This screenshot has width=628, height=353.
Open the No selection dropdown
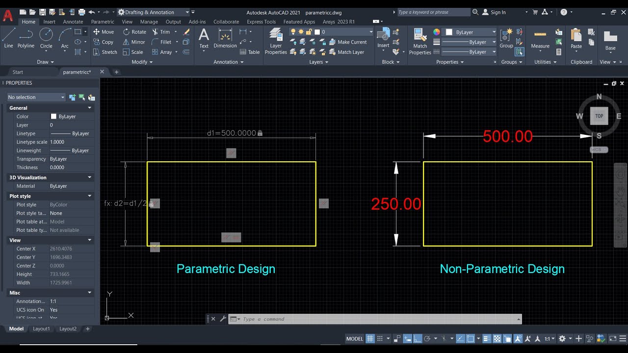(x=36, y=97)
